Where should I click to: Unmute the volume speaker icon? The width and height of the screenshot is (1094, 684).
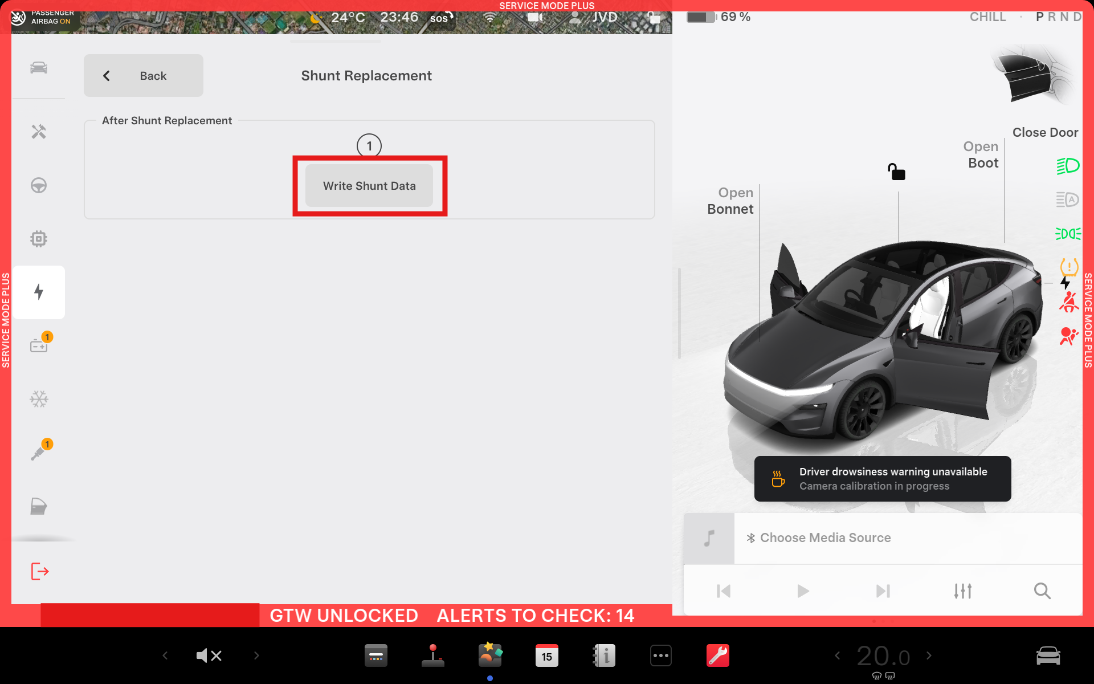[x=209, y=655]
